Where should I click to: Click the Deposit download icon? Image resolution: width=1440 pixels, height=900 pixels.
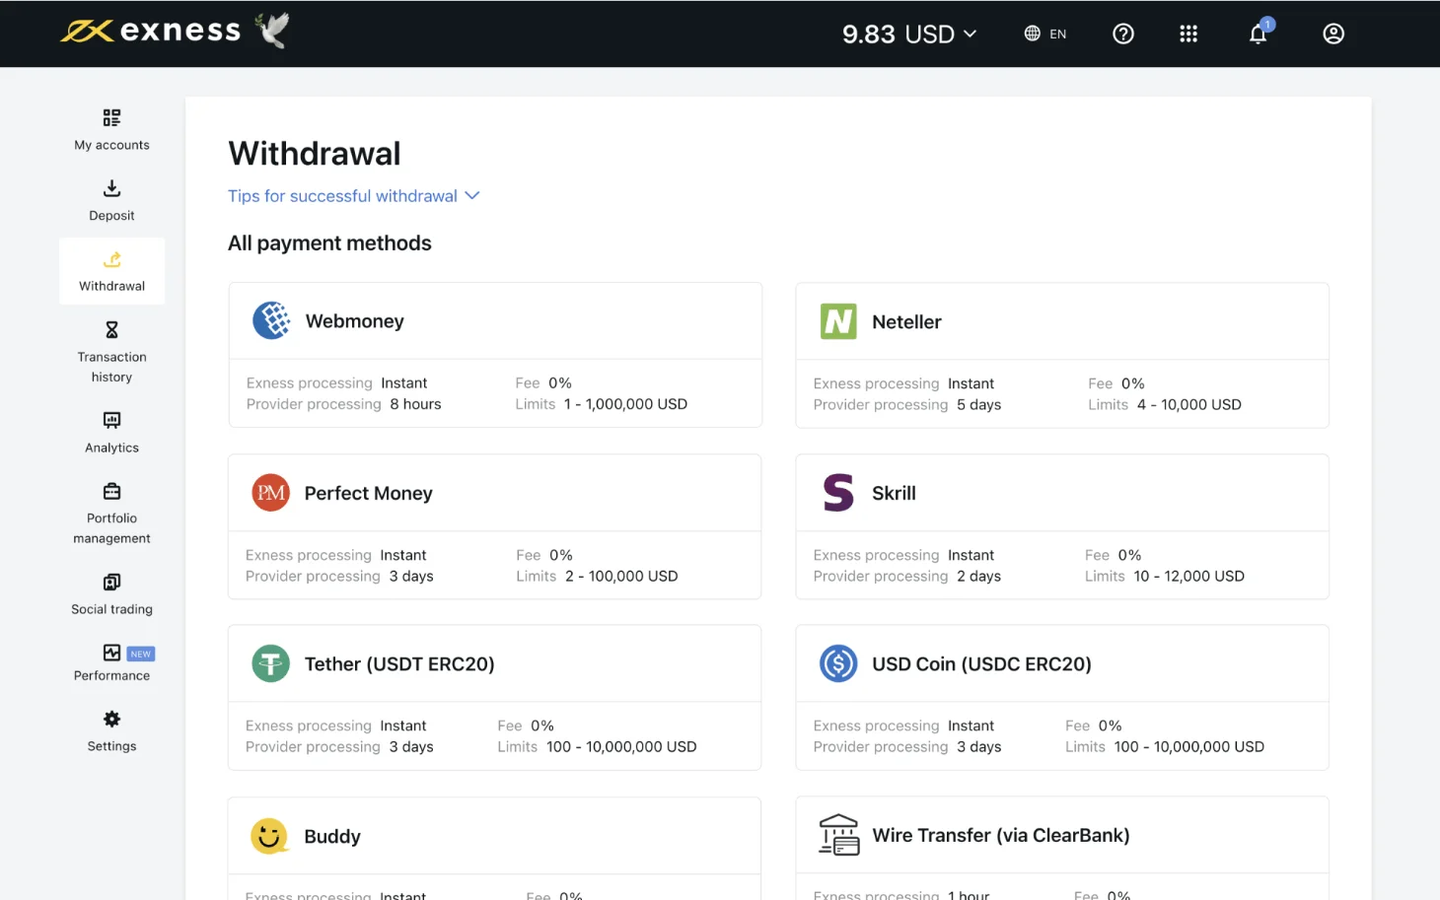pyautogui.click(x=111, y=188)
